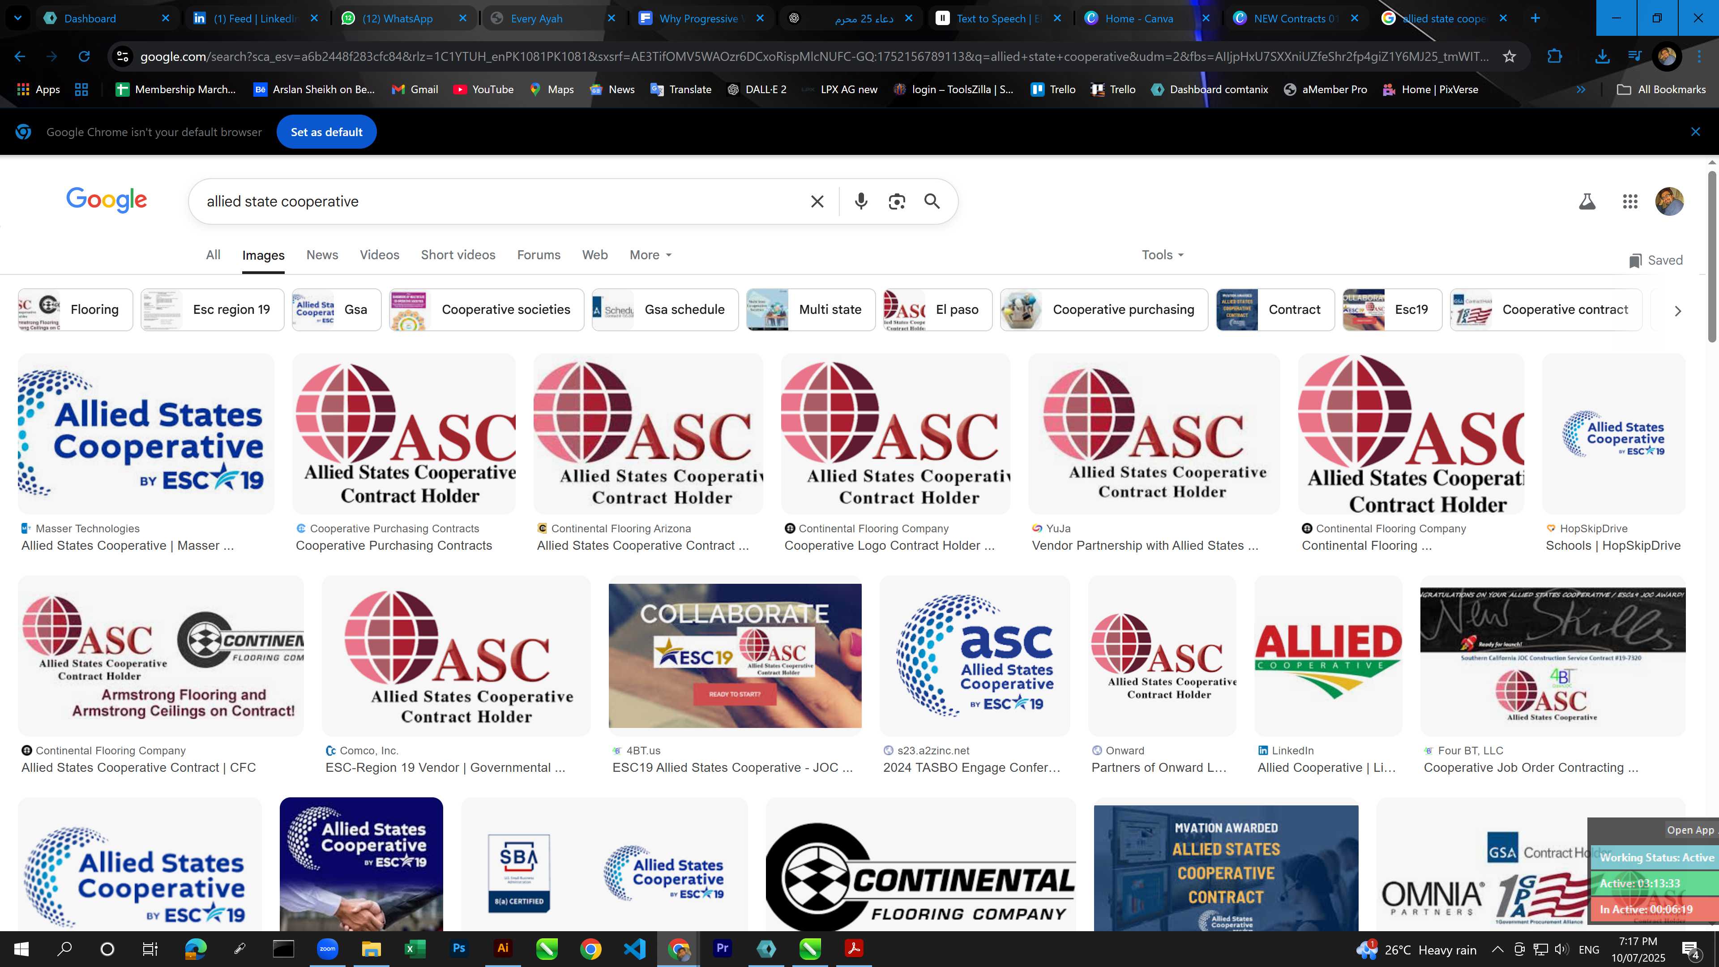Click the magnifier search button

click(932, 201)
